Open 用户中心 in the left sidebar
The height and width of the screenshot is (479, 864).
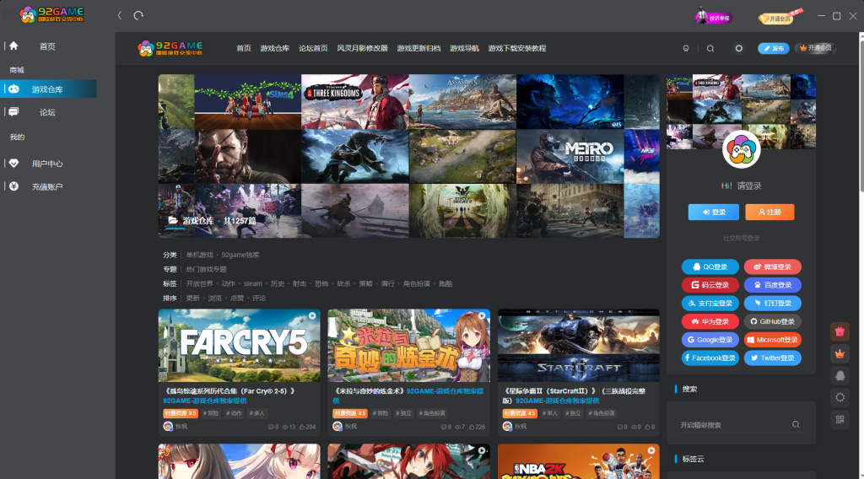point(47,164)
